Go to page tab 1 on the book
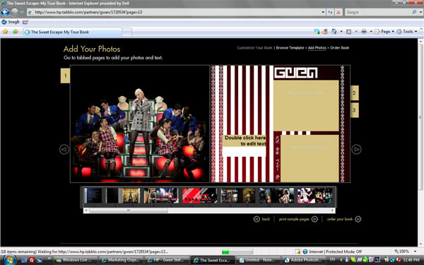The image size is (424, 265). point(65,76)
